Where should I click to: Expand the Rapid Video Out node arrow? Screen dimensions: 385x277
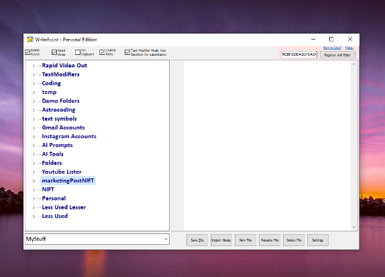(34, 66)
